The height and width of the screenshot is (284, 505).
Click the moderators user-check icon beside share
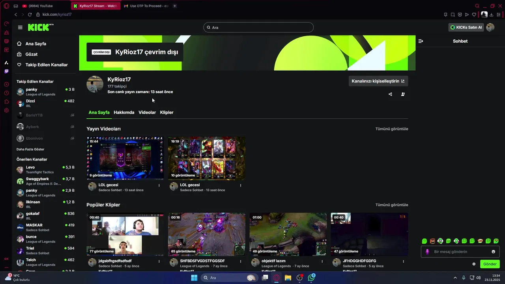[x=403, y=94]
